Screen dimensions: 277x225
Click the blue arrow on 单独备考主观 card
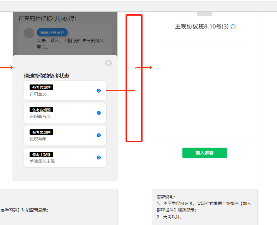pos(99,157)
